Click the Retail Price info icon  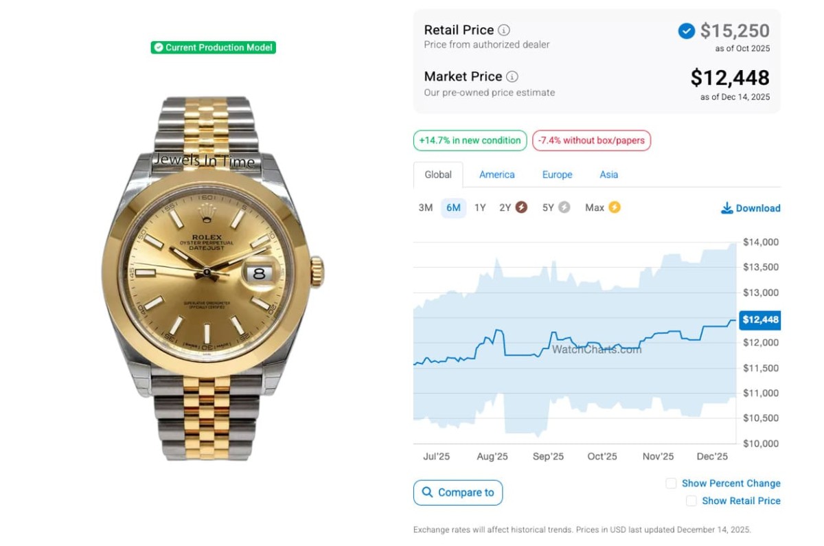[504, 30]
